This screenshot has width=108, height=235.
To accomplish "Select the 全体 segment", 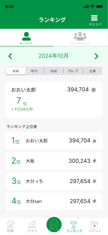I will click(16, 71).
